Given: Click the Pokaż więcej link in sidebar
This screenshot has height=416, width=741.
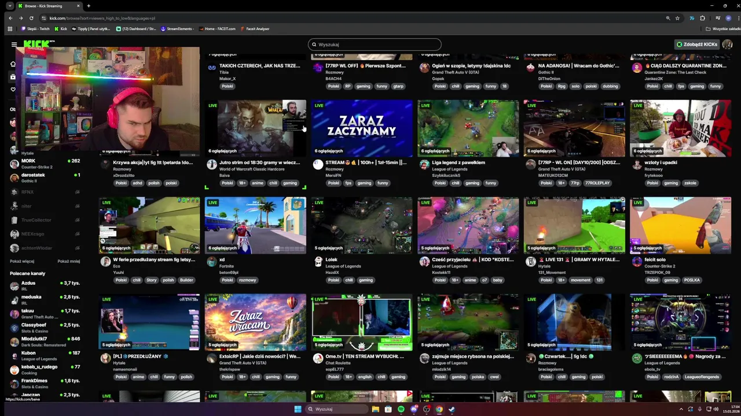Looking at the screenshot, I should point(22,261).
